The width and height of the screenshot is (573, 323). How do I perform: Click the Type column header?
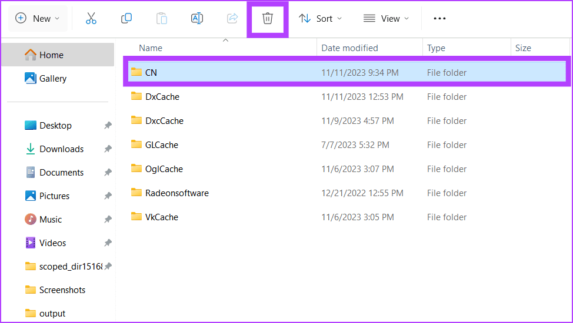click(436, 48)
